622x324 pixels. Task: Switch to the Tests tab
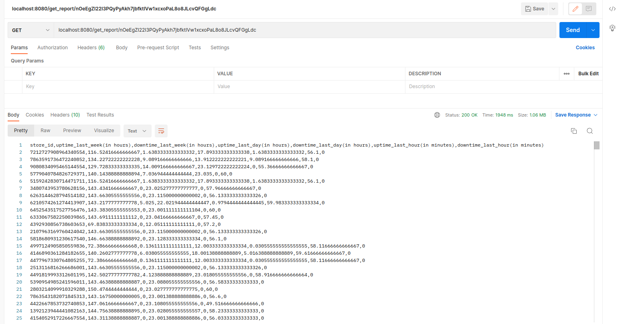coord(195,47)
